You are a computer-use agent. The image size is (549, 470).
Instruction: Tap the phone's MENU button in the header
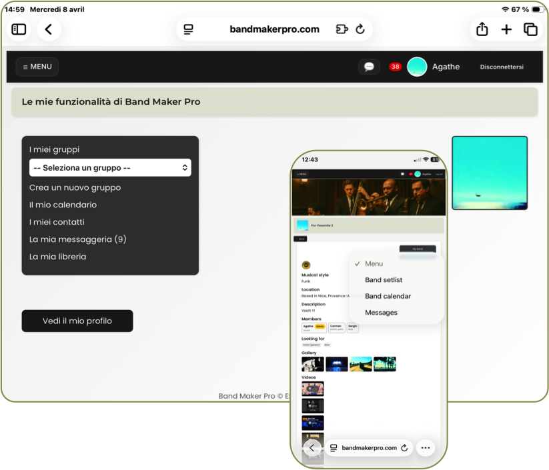[x=302, y=174]
